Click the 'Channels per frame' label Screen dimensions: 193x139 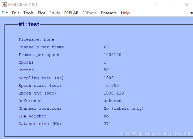(x=41, y=47)
